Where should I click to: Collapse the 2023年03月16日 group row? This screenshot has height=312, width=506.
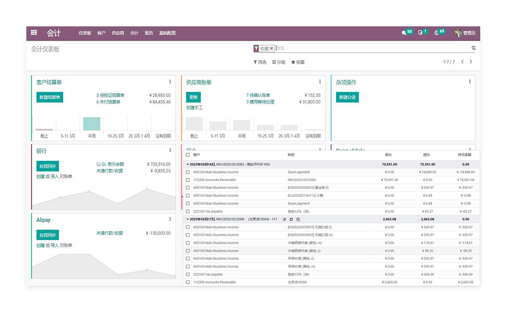pyautogui.click(x=188, y=164)
